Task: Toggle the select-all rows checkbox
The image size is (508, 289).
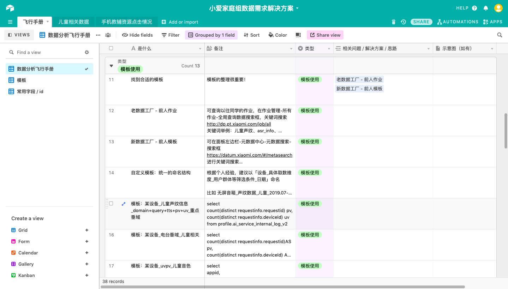Action: pyautogui.click(x=111, y=48)
